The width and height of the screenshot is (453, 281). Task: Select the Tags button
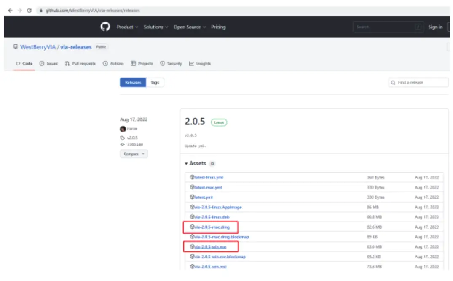tap(155, 83)
